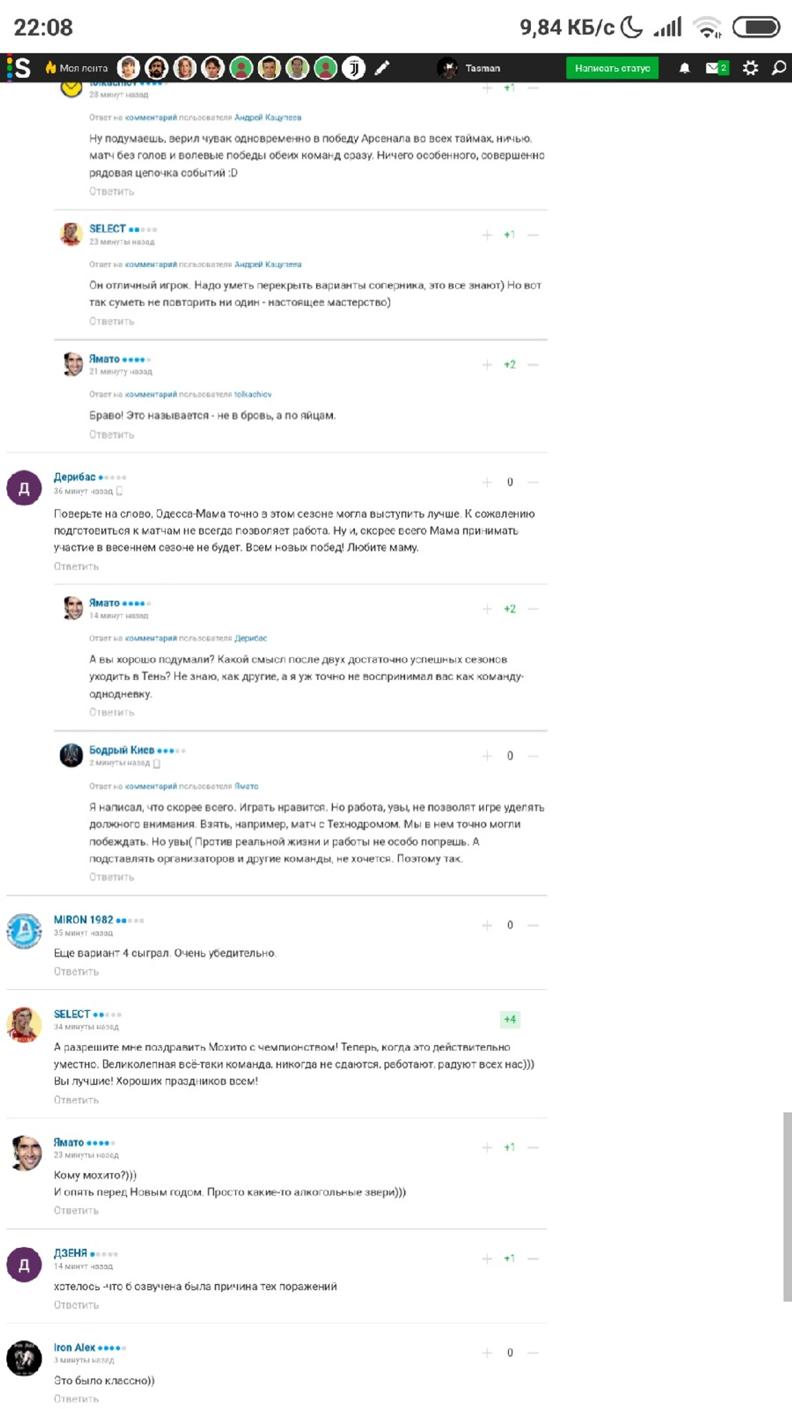Downvote Бодрый Киев reply with minus
Image resolution: width=792 pixels, height=1409 pixels.
coord(533,756)
